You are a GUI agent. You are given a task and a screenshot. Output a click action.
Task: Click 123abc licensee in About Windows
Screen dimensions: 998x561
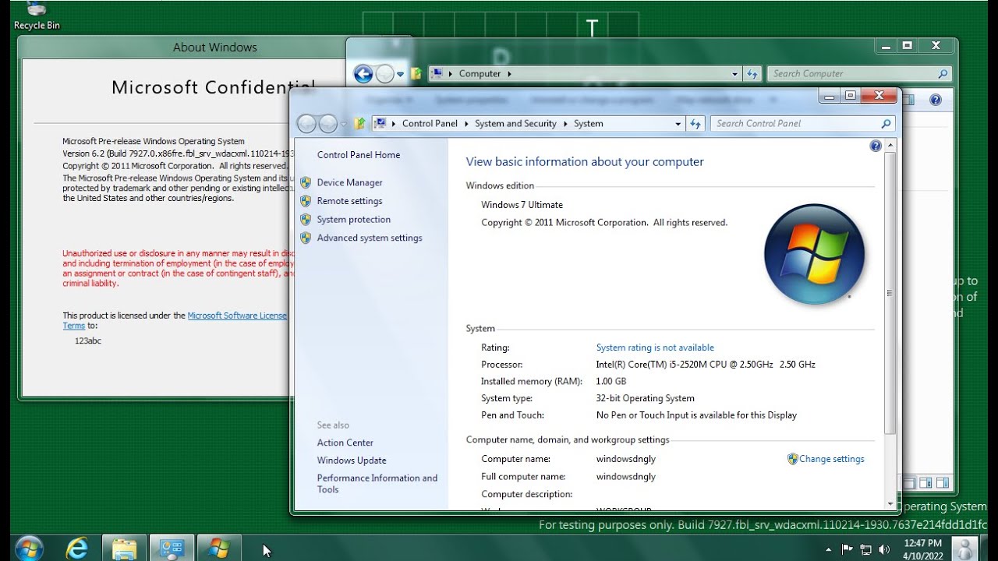88,341
